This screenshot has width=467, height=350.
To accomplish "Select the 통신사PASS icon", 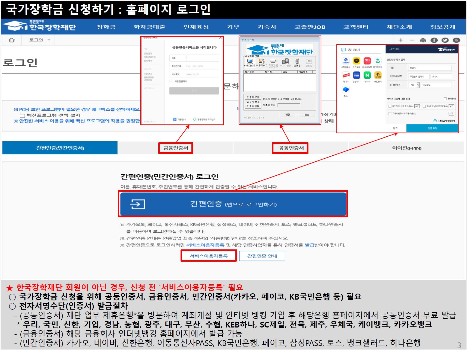I will pos(367,60).
